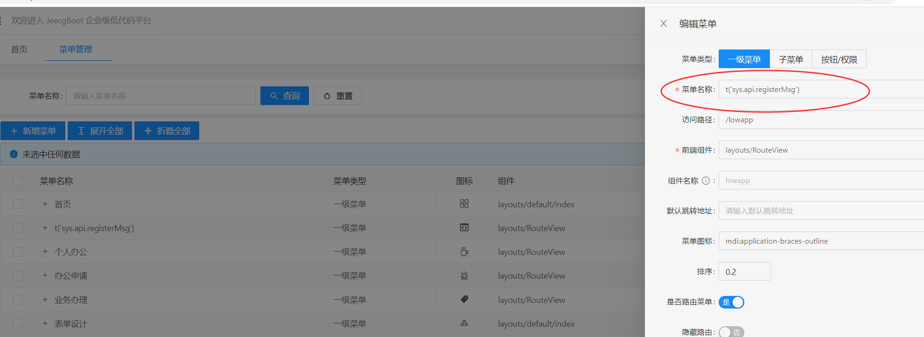Expand the t('sys.api.registerMsg') menu row
The image size is (924, 337).
(45, 228)
